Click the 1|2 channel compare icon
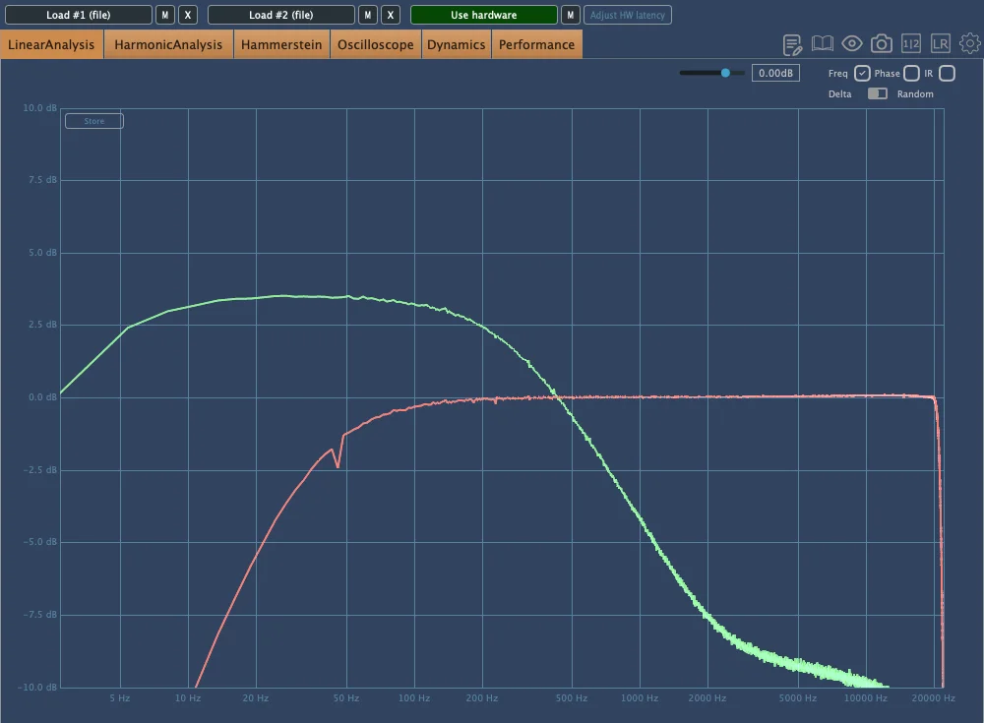The width and height of the screenshot is (984, 723). click(911, 44)
